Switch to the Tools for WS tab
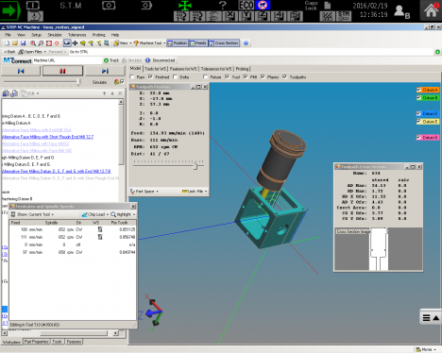Screen dimensions: 442x353 pos(156,69)
